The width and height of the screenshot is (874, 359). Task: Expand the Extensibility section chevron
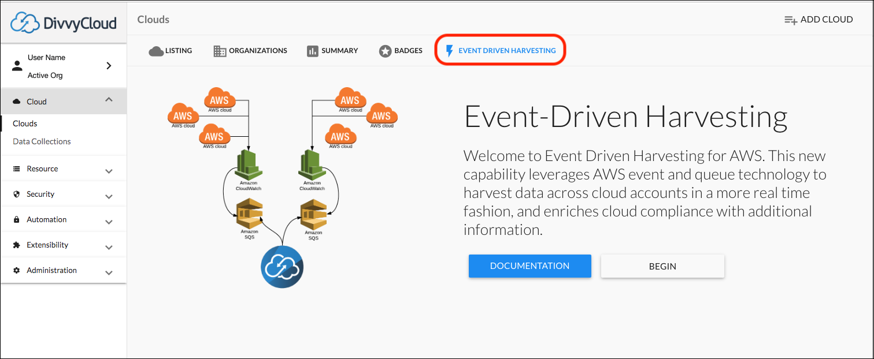109,248
